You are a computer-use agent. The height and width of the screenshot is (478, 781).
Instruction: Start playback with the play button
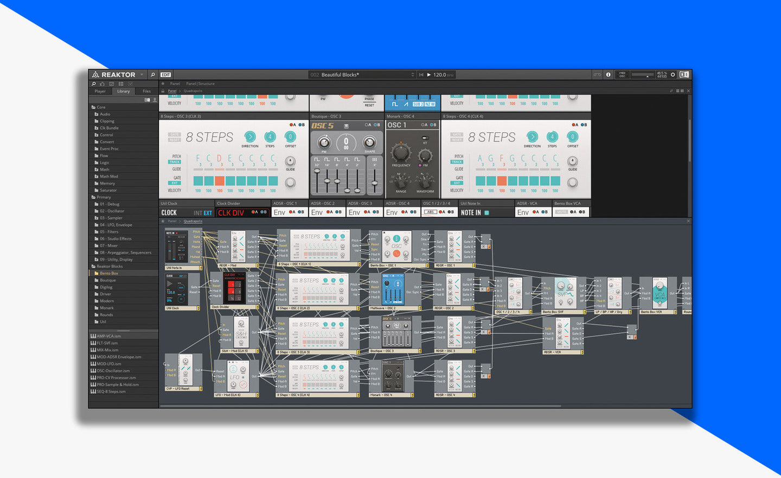click(429, 75)
